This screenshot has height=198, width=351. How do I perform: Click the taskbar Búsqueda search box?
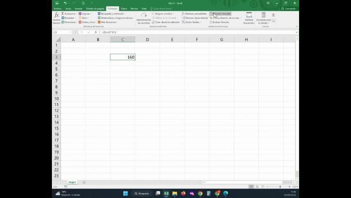pos(142,193)
